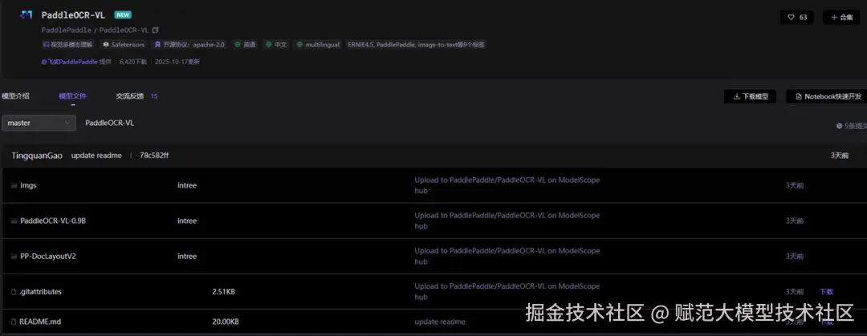Click the folder icon beside PaddleOCR-VL-0.9B

pos(14,221)
